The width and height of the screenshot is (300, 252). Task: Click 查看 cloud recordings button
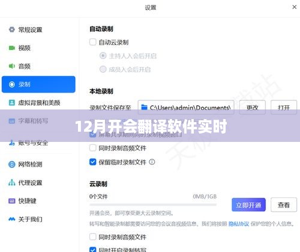tap(284, 204)
